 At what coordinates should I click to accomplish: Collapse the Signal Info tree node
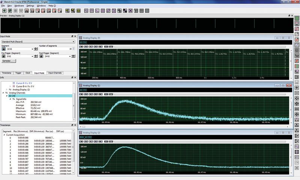click(10, 98)
